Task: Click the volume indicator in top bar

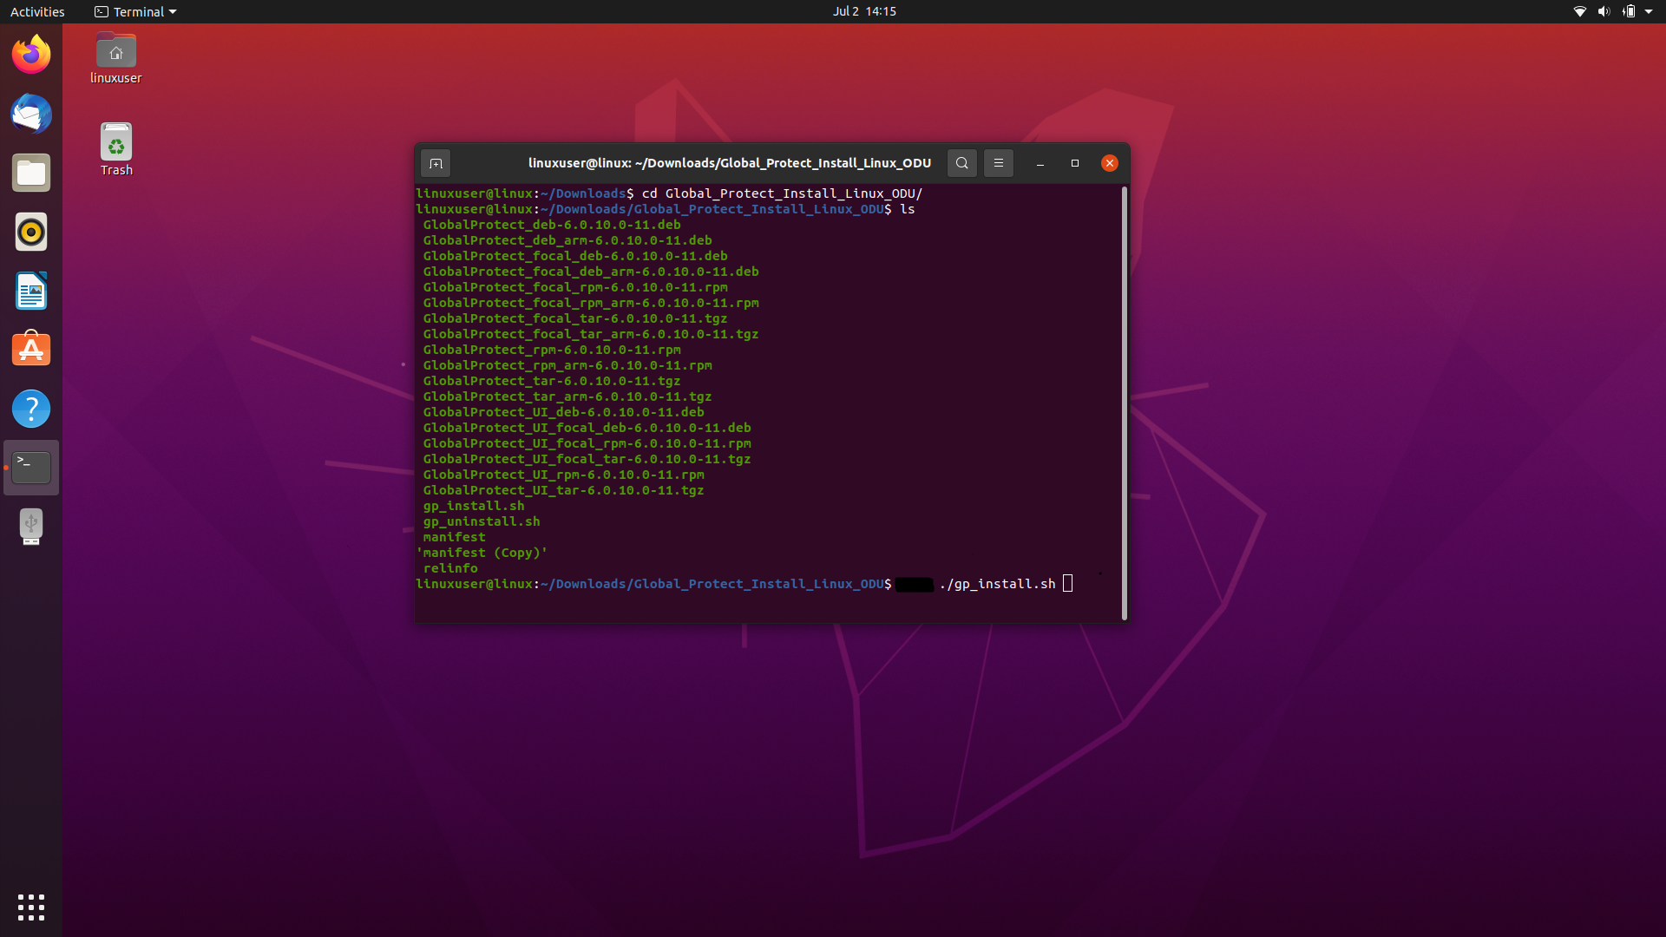Action: (1604, 11)
